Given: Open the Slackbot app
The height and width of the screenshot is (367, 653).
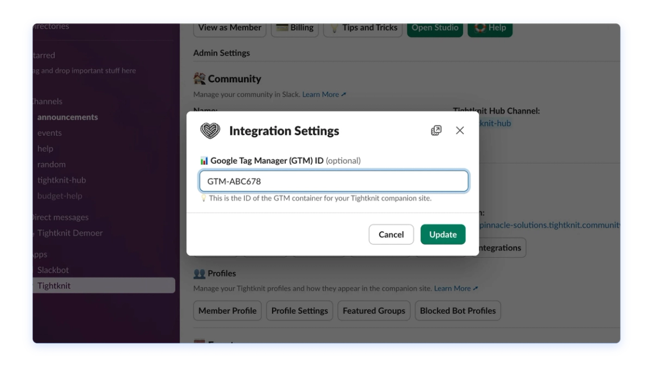Looking at the screenshot, I should pyautogui.click(x=53, y=270).
